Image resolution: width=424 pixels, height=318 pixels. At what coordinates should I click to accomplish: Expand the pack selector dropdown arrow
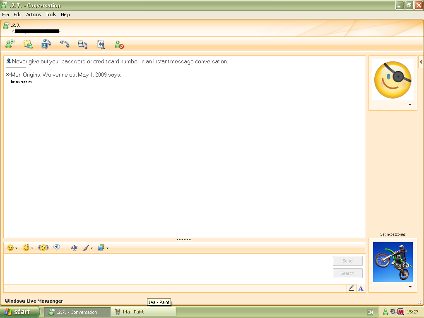(107, 248)
